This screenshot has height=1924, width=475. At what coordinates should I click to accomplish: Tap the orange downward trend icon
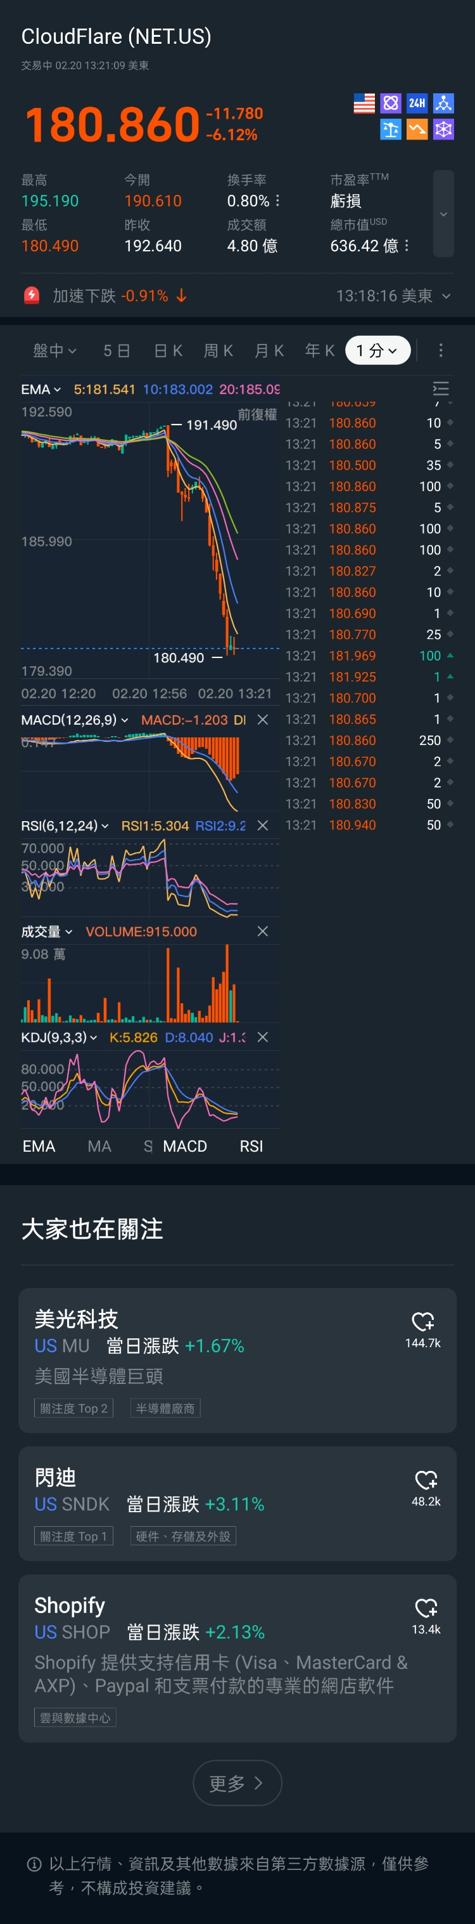[417, 129]
